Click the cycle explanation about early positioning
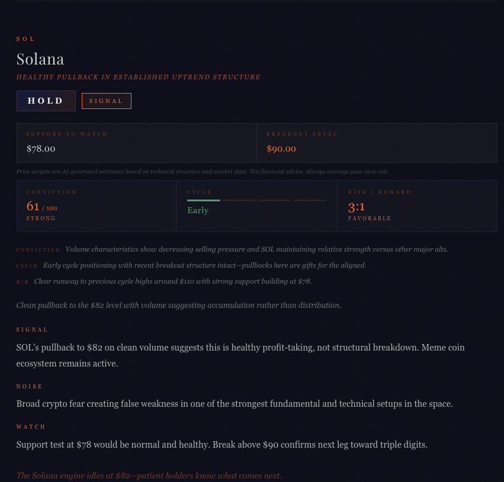 [205, 265]
